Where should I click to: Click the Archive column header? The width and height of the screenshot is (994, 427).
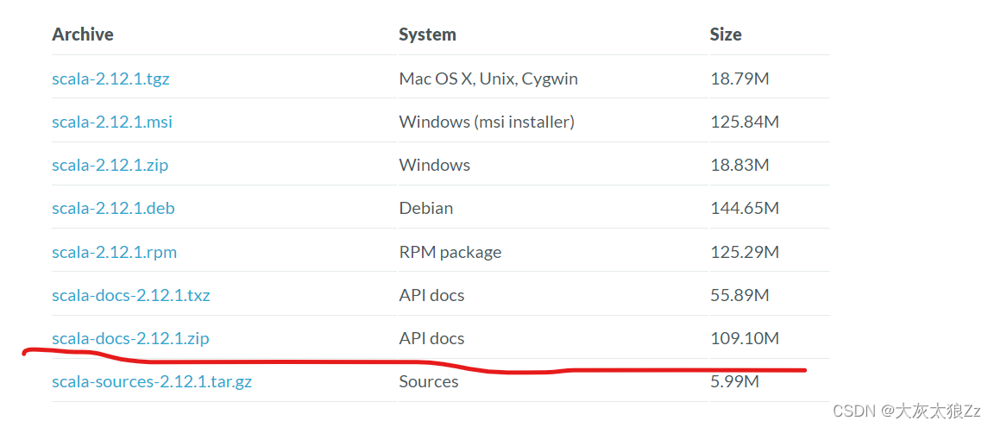pyautogui.click(x=83, y=35)
